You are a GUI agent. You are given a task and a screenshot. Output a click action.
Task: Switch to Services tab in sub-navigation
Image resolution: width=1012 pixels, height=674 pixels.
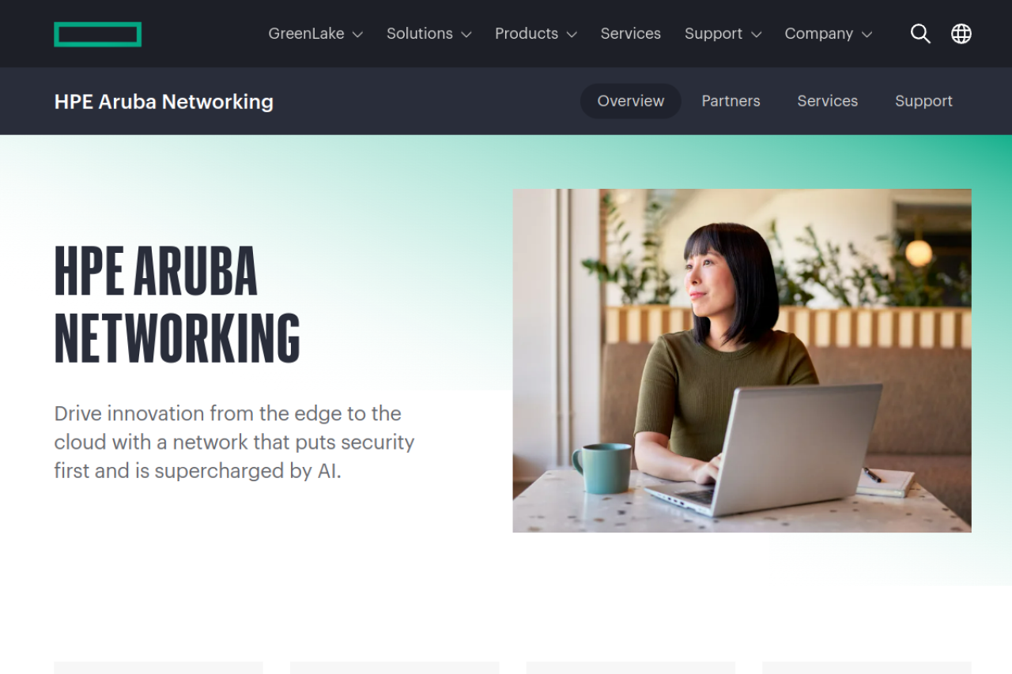coord(827,101)
